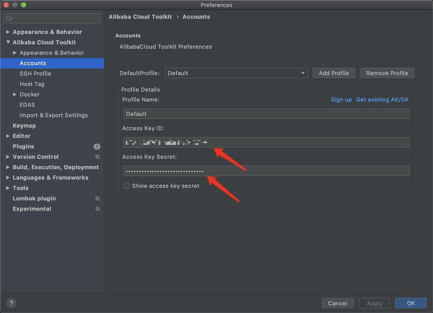Screen dimensions: 433x313
Task: Expand the Version Control section
Action: [x=8, y=157]
